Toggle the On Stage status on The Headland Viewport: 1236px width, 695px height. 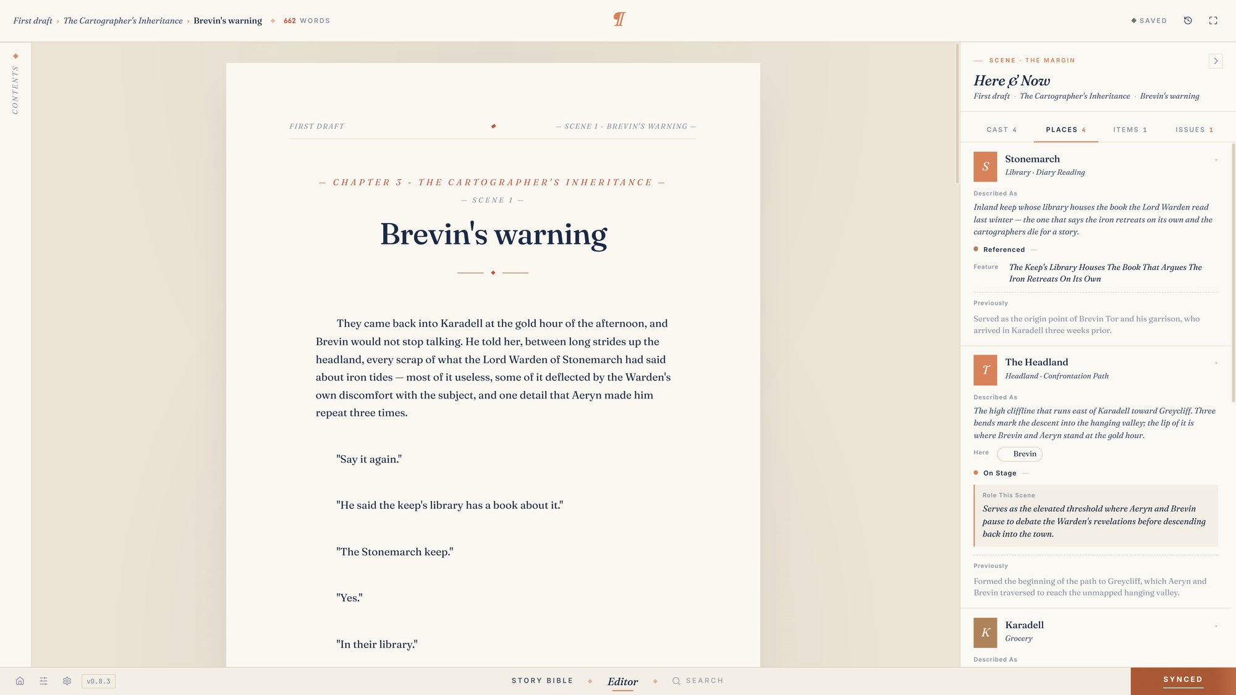tap(1000, 473)
